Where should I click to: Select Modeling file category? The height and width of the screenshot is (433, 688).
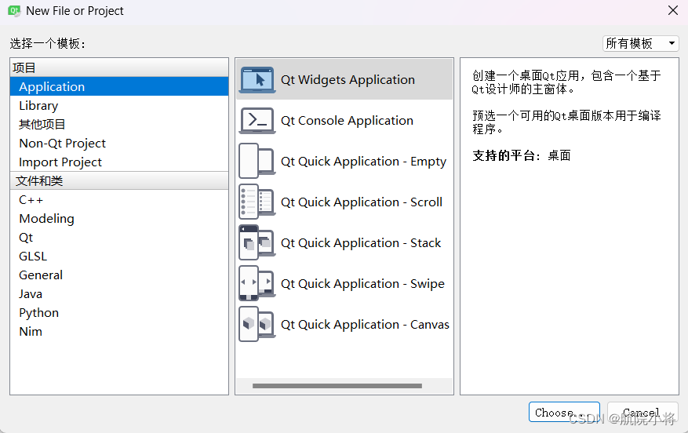pos(119,219)
